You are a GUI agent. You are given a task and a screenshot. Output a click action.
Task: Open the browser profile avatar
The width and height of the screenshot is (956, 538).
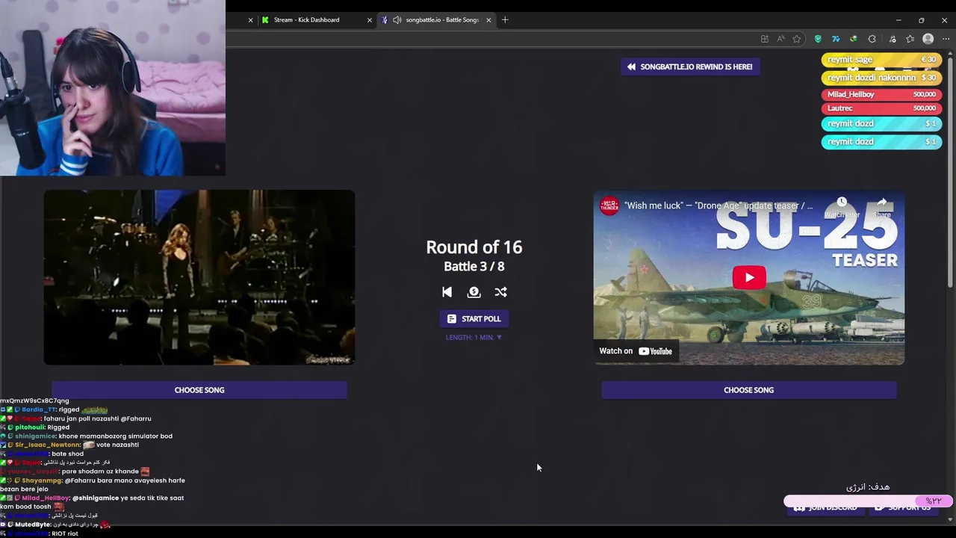(928, 39)
